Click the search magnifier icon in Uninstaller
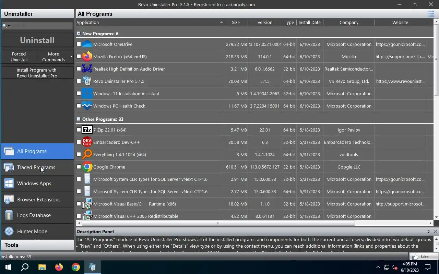Image resolution: width=439 pixels, height=274 pixels. click(x=4, y=26)
